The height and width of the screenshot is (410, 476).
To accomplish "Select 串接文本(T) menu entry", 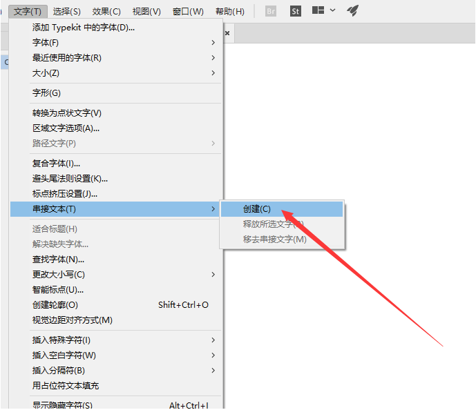I will (116, 209).
